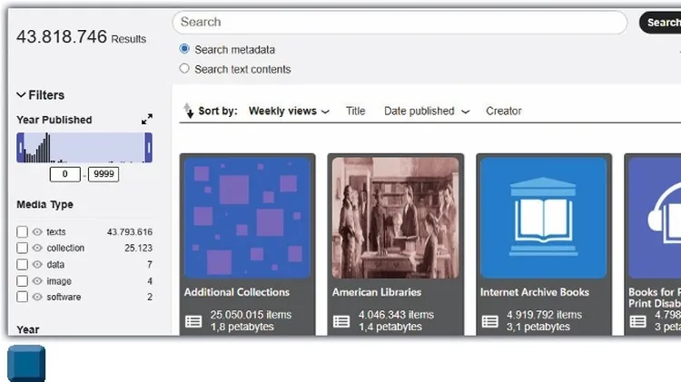Click the 4.046.343 items text
This screenshot has height=382, width=681.
tap(396, 315)
